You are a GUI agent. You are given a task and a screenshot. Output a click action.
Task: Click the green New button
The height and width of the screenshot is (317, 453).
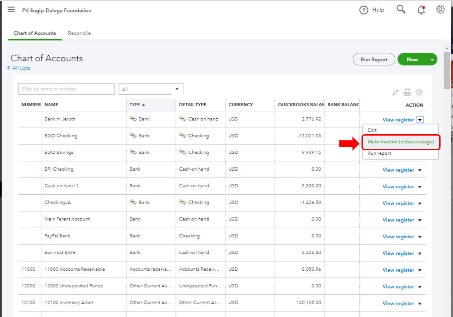412,59
